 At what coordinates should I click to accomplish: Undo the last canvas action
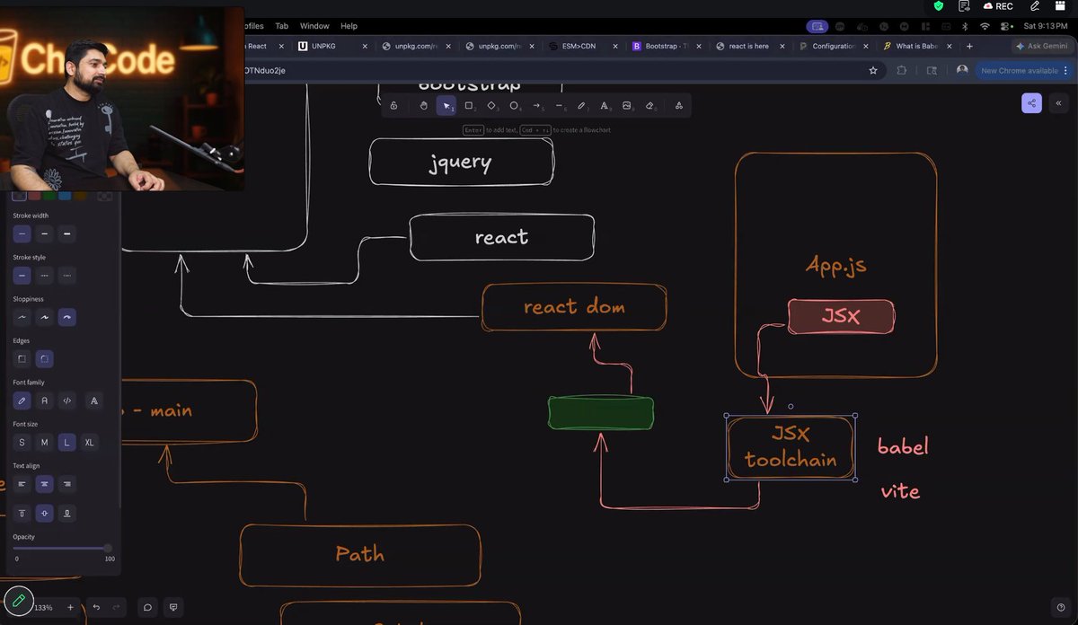96,607
